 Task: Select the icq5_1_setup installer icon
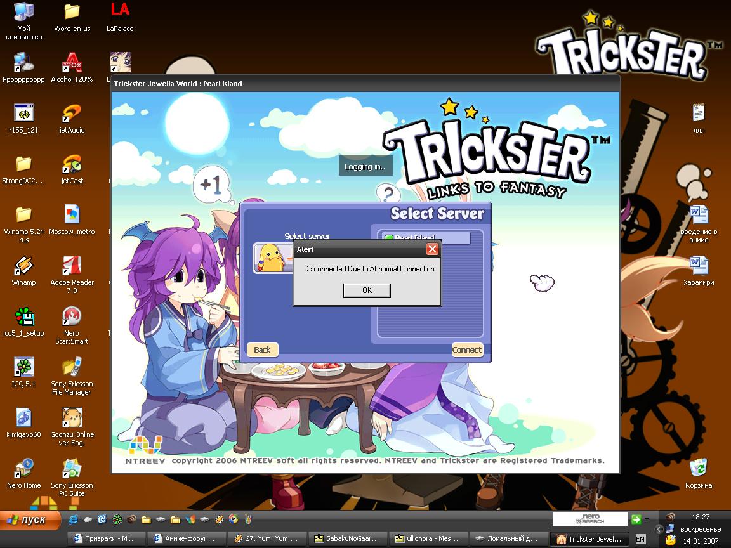pos(23,322)
